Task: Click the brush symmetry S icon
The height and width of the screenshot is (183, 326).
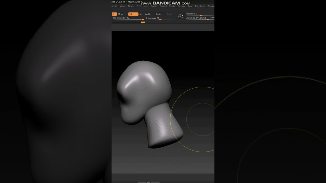Action: 181,16
